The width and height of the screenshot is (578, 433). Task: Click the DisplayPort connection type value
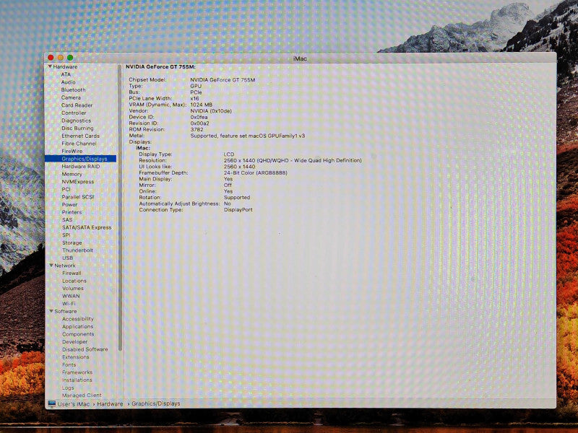click(238, 210)
